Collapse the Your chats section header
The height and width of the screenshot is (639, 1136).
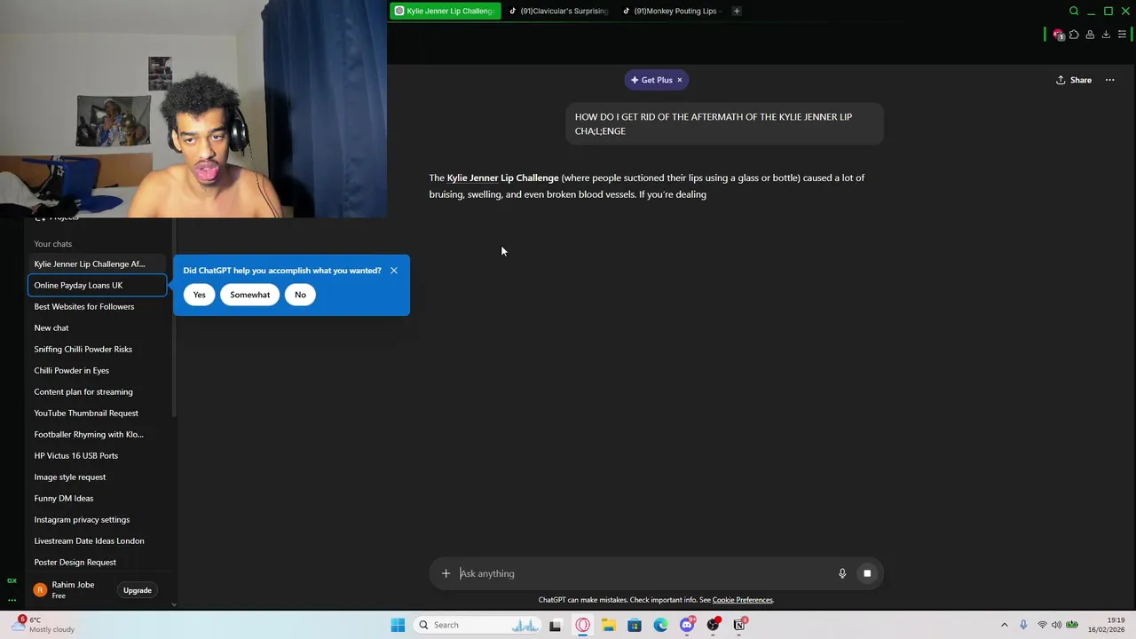[53, 243]
